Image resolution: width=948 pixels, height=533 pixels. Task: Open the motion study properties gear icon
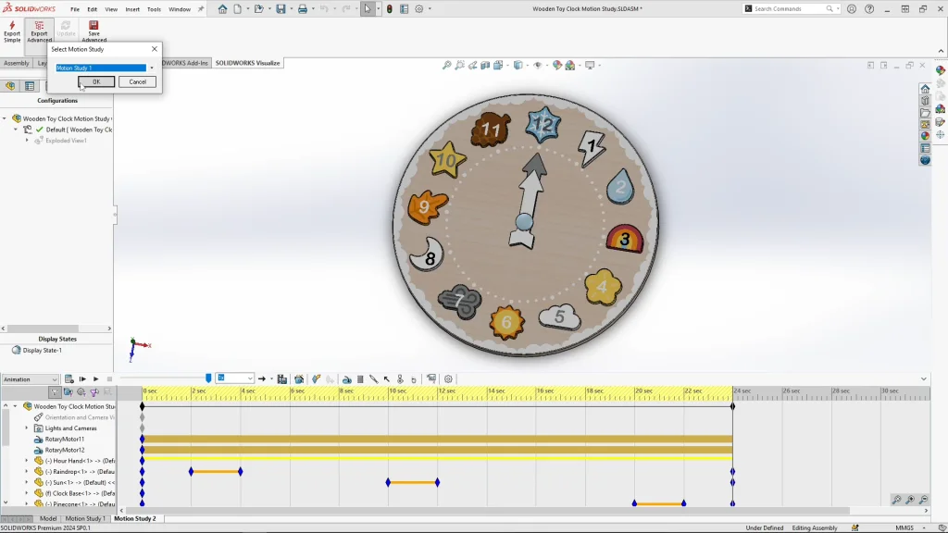click(x=449, y=378)
